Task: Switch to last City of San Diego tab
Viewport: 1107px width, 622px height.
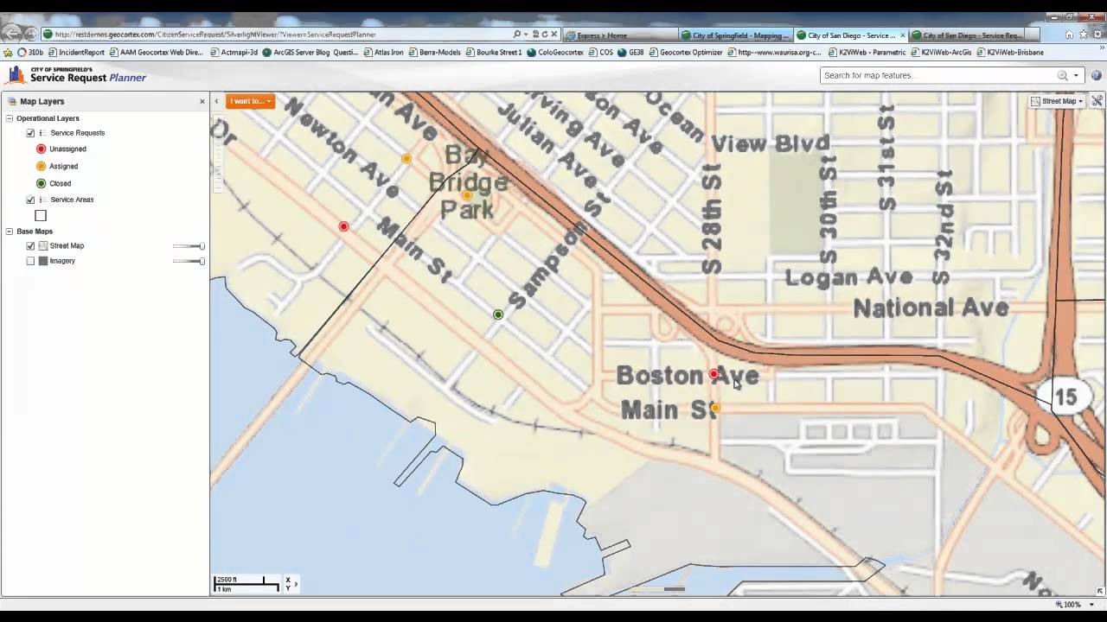Action: pyautogui.click(x=966, y=35)
